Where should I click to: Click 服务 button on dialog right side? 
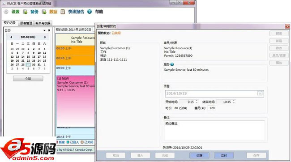coord(279,63)
